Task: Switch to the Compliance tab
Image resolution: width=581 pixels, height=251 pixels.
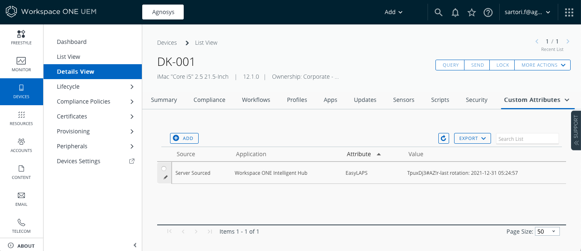Action: 209,100
